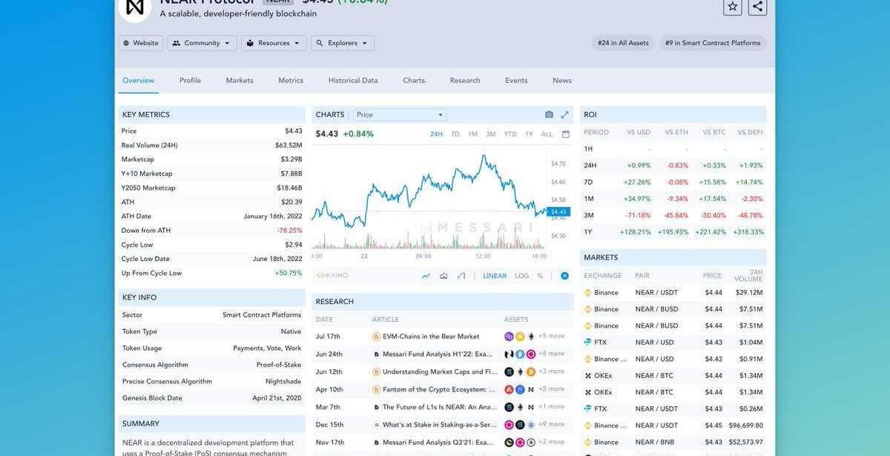Click article icon next to Fantom research
Viewport: 890px width, 456px height.
376,389
